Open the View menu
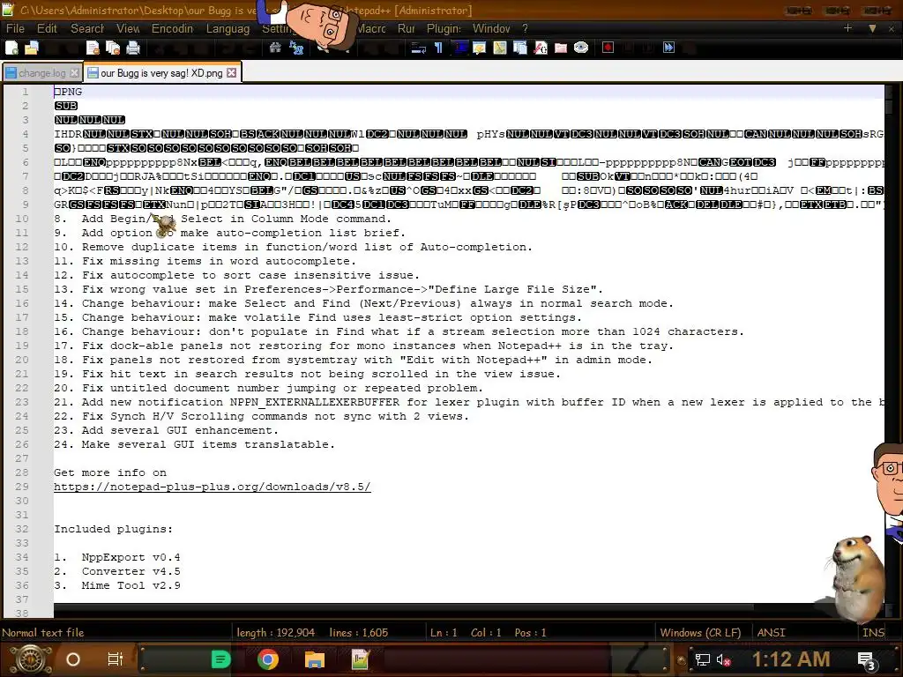The width and height of the screenshot is (903, 677). pyautogui.click(x=128, y=28)
